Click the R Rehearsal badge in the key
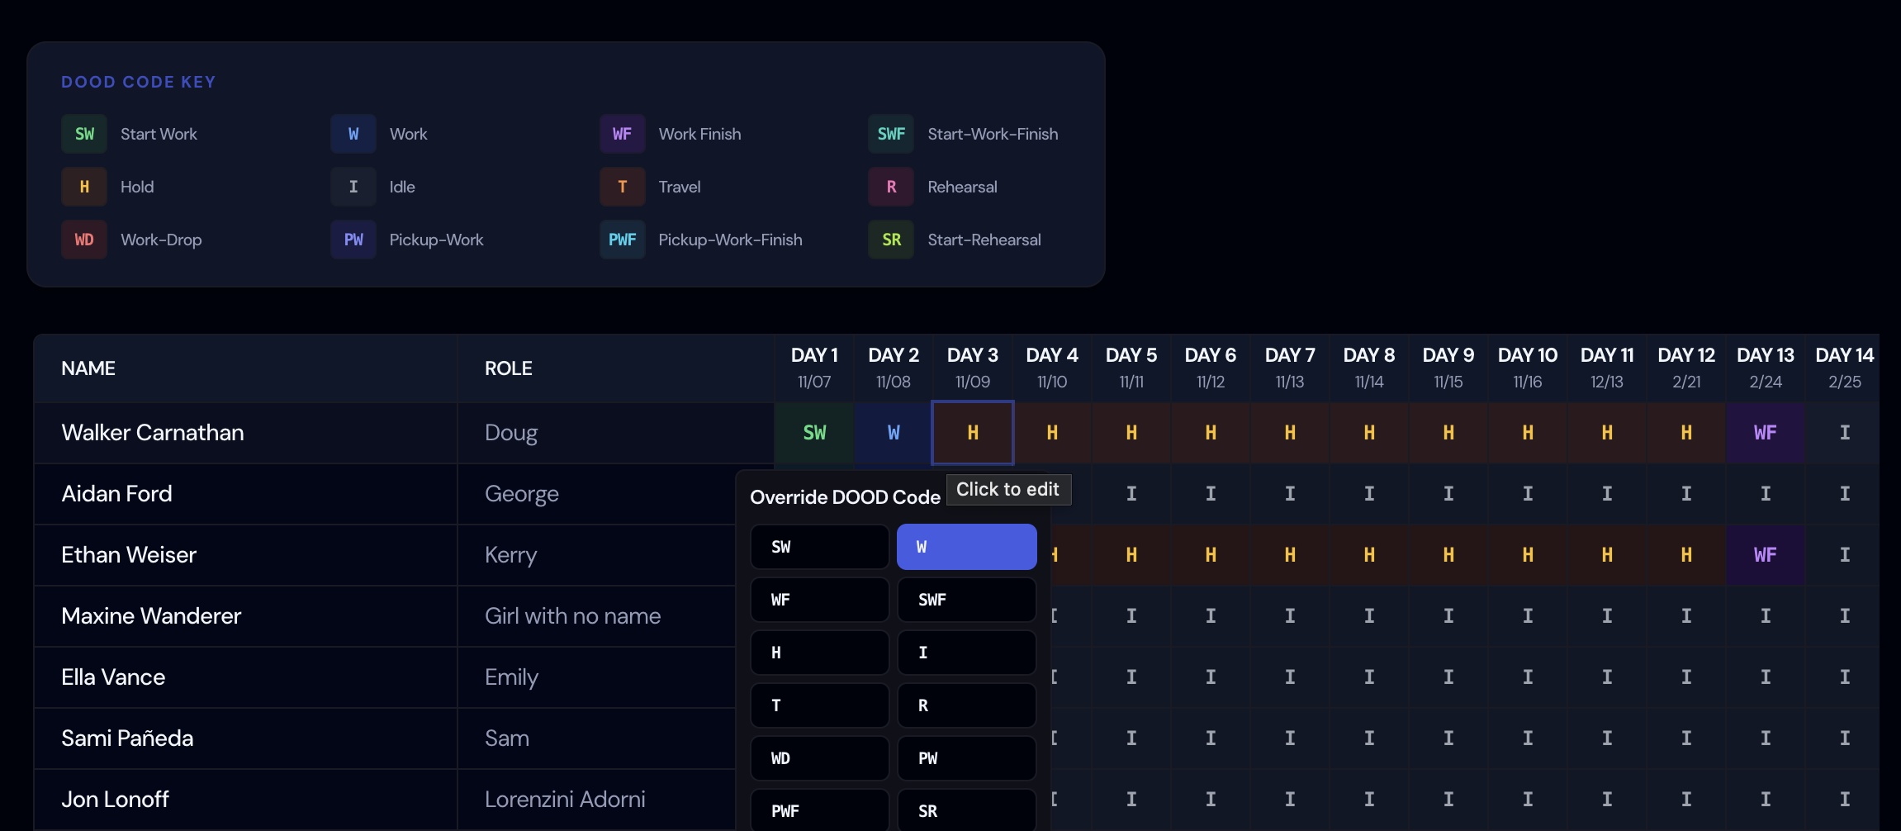 point(890,186)
